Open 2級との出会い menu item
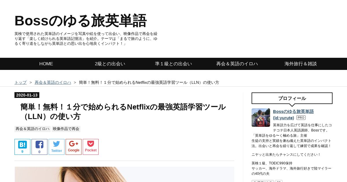 click(110, 64)
